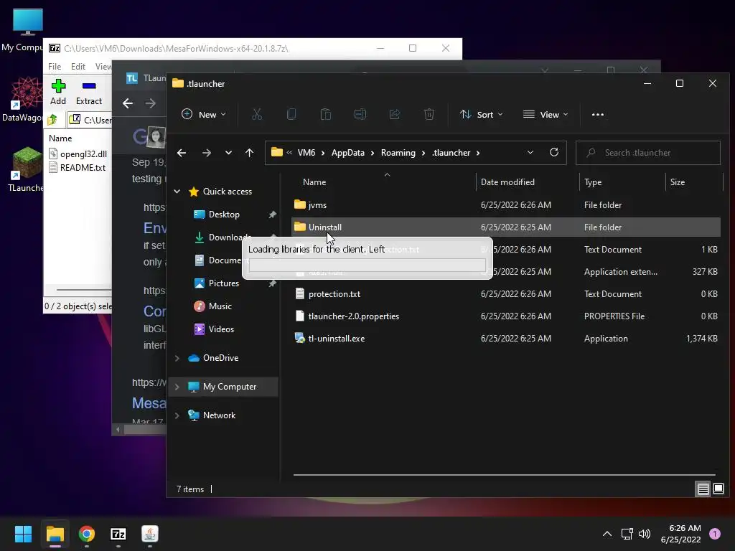Viewport: 735px width, 551px height.
Task: Click the loading libraries progress bar
Action: [x=367, y=265]
